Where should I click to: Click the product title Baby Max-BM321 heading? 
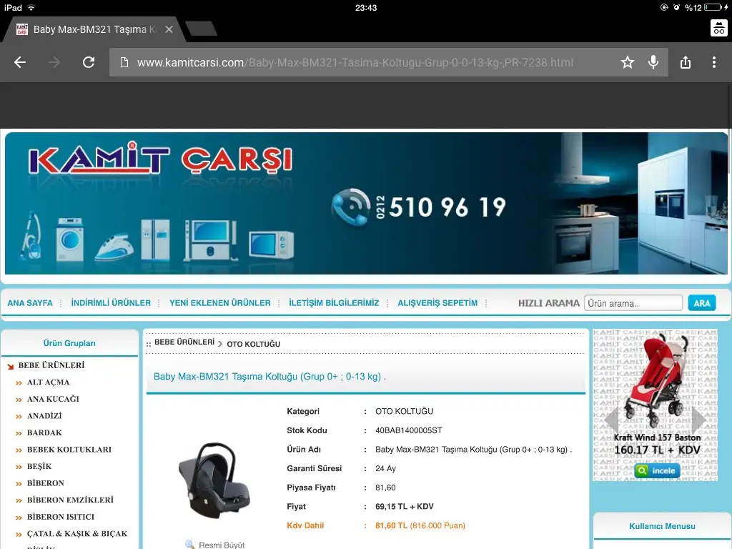tap(269, 377)
